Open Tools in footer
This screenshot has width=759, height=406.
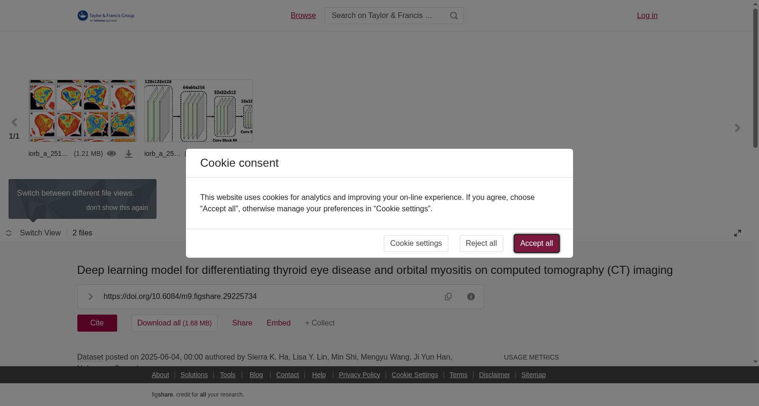pyautogui.click(x=228, y=375)
